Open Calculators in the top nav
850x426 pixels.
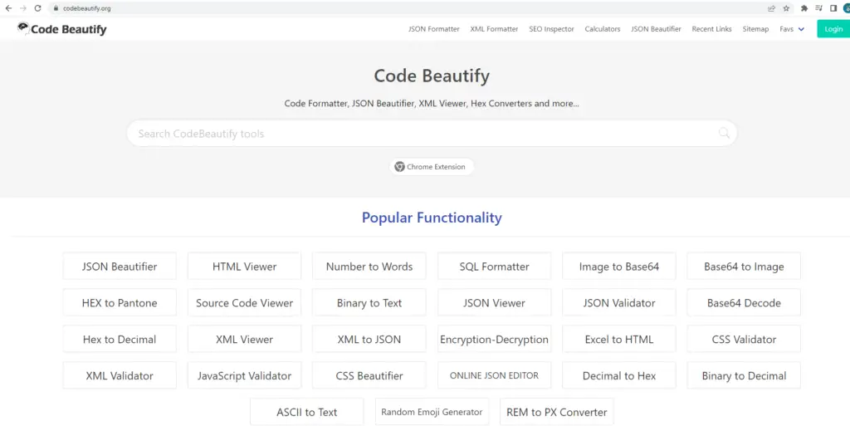pyautogui.click(x=603, y=29)
